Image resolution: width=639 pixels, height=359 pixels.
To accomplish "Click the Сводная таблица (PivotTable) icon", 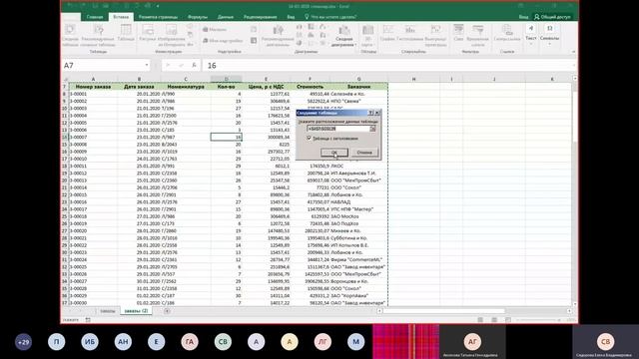I will [71, 36].
